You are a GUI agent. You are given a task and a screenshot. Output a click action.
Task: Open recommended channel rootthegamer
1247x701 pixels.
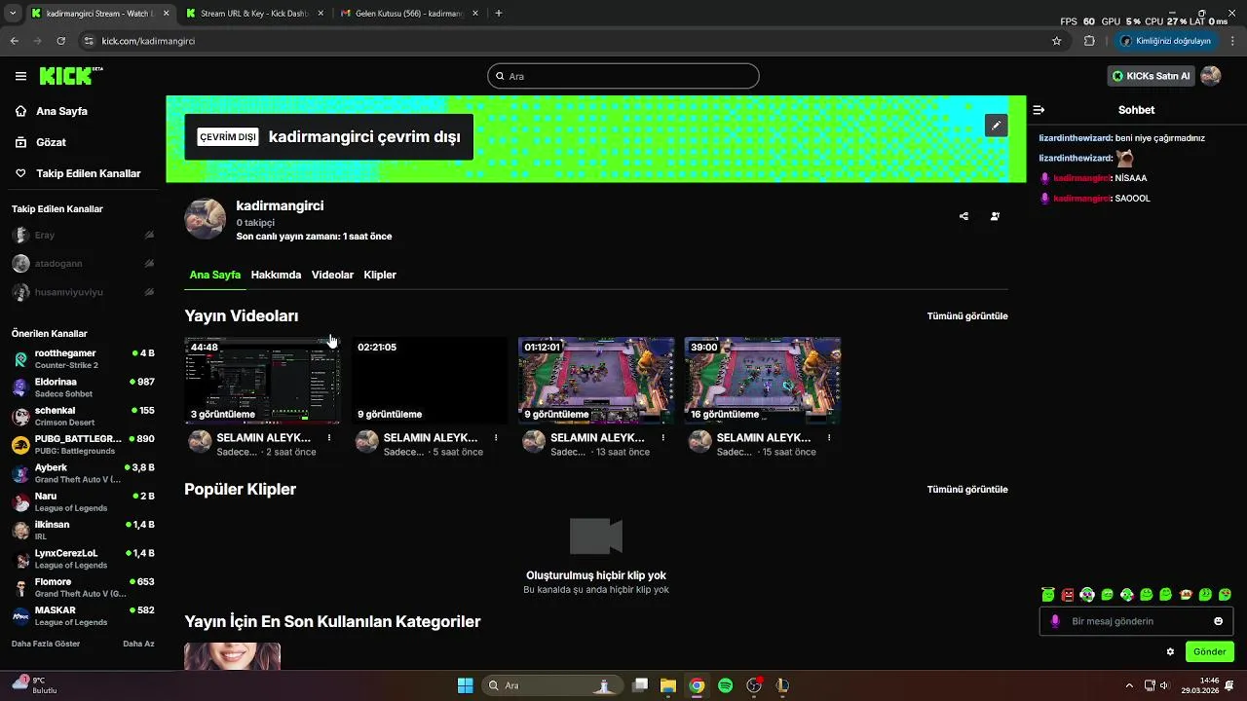(x=83, y=359)
